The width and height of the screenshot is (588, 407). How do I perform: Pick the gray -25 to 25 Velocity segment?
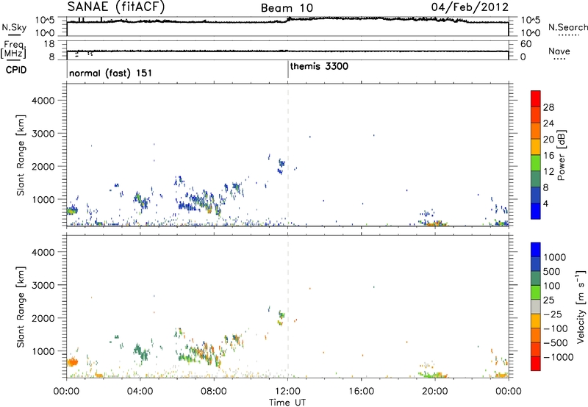click(536, 306)
